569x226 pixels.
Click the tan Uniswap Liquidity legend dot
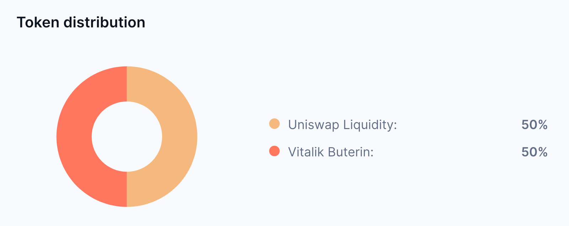(274, 124)
